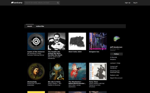Click 'Status Seekers - Neil Feather & Drummy' text
Screen dimensions: 150x93
click(54, 84)
